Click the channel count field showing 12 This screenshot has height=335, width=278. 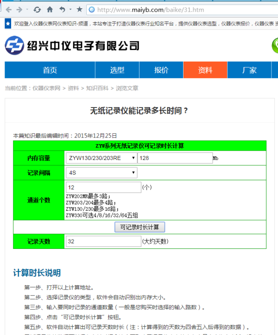(x=103, y=187)
